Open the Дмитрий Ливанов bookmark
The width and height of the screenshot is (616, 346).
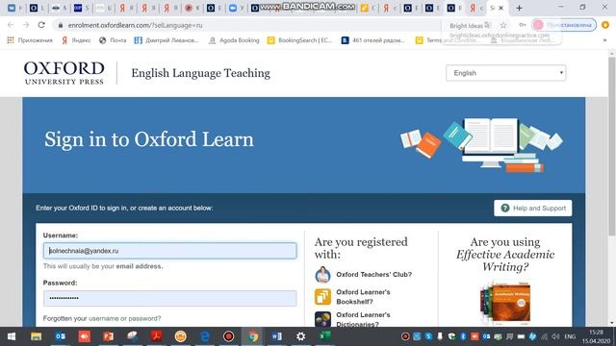[167, 40]
